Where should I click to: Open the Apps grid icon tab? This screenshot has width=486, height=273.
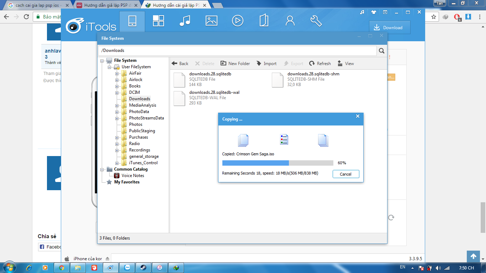158,21
